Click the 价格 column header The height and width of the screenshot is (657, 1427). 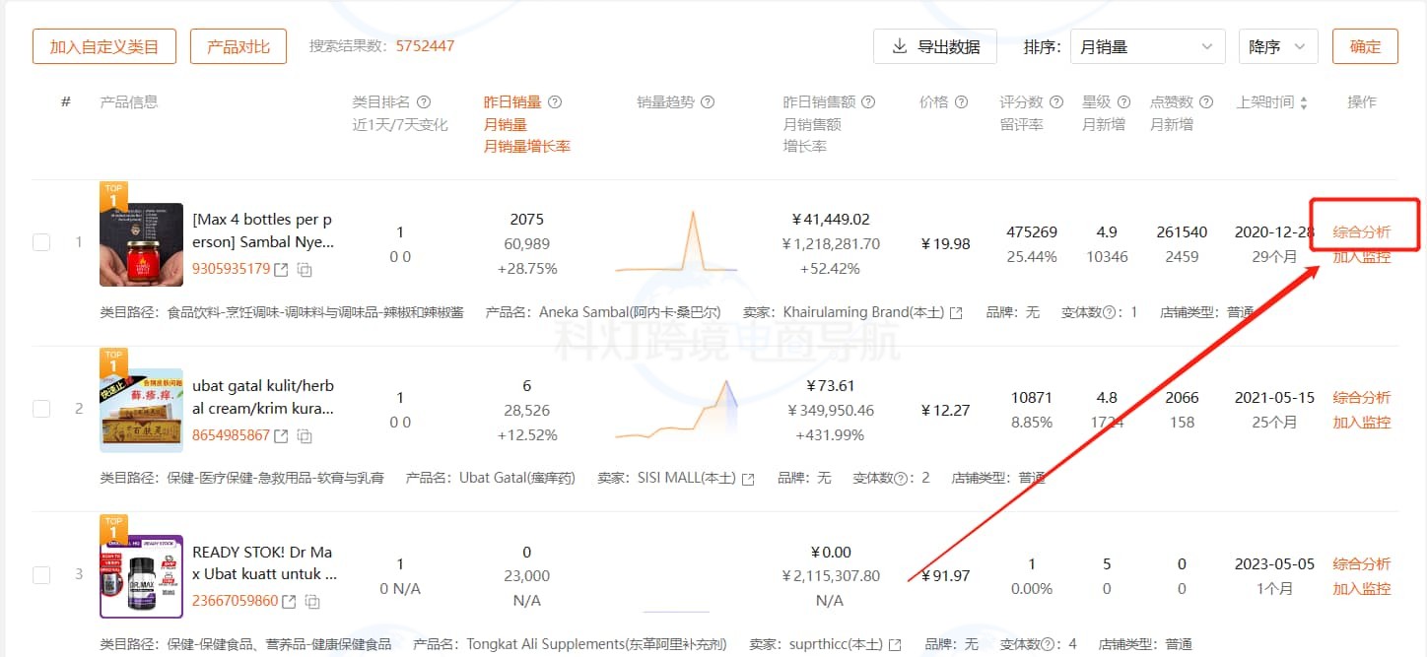click(x=933, y=102)
